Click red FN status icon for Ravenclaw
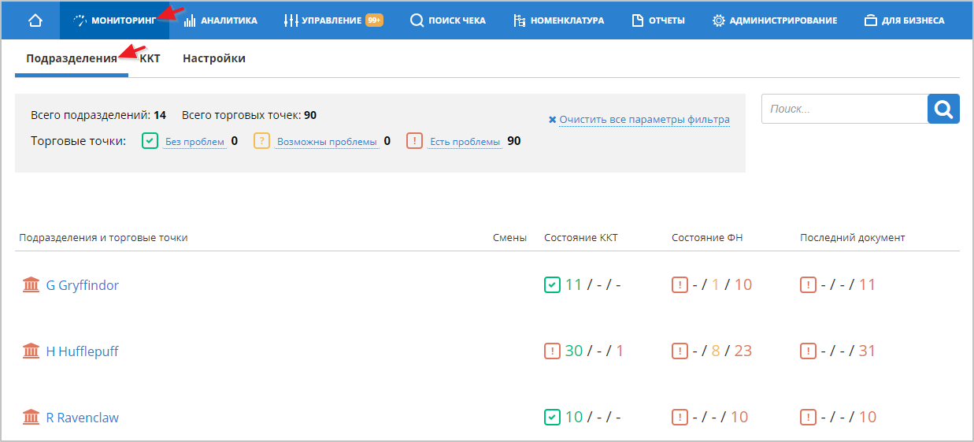This screenshot has width=974, height=442. (x=680, y=417)
